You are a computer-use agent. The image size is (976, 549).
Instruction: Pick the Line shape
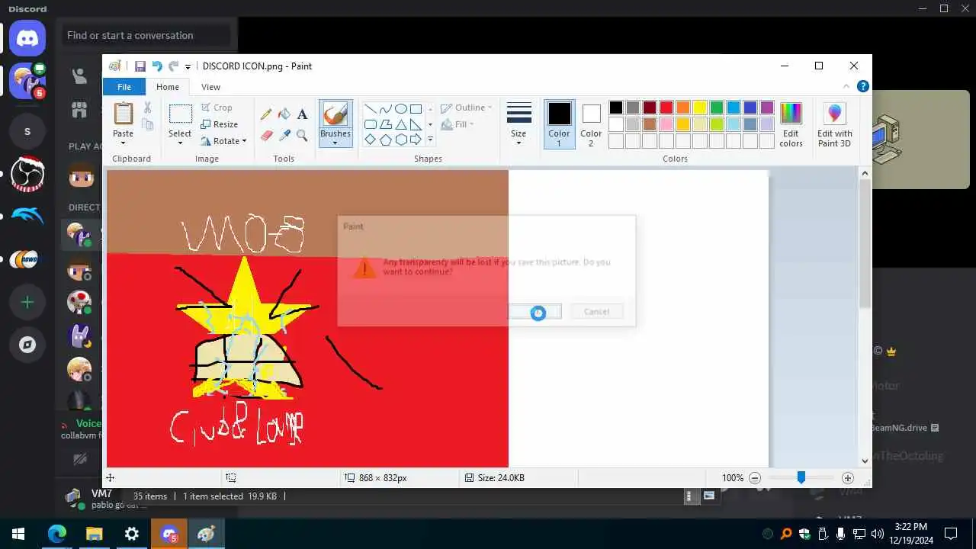click(370, 109)
